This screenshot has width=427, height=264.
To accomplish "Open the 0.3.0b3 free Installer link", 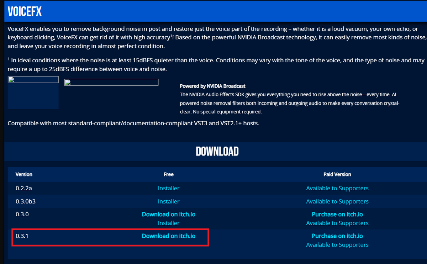I will (x=169, y=201).
